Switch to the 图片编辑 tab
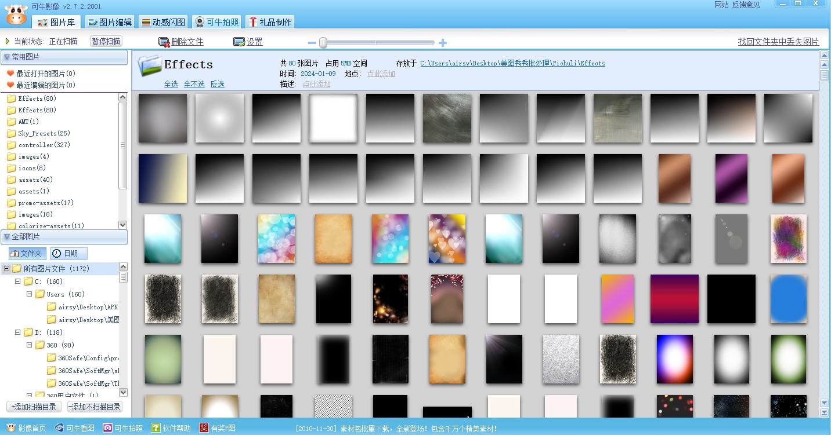Viewport: 831px width, 435px height. [110, 22]
